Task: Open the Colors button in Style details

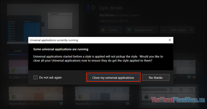Action: point(111,30)
